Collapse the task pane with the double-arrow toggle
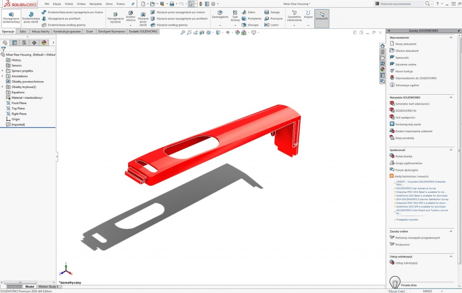This screenshot has width=462, height=293. [x=389, y=31]
